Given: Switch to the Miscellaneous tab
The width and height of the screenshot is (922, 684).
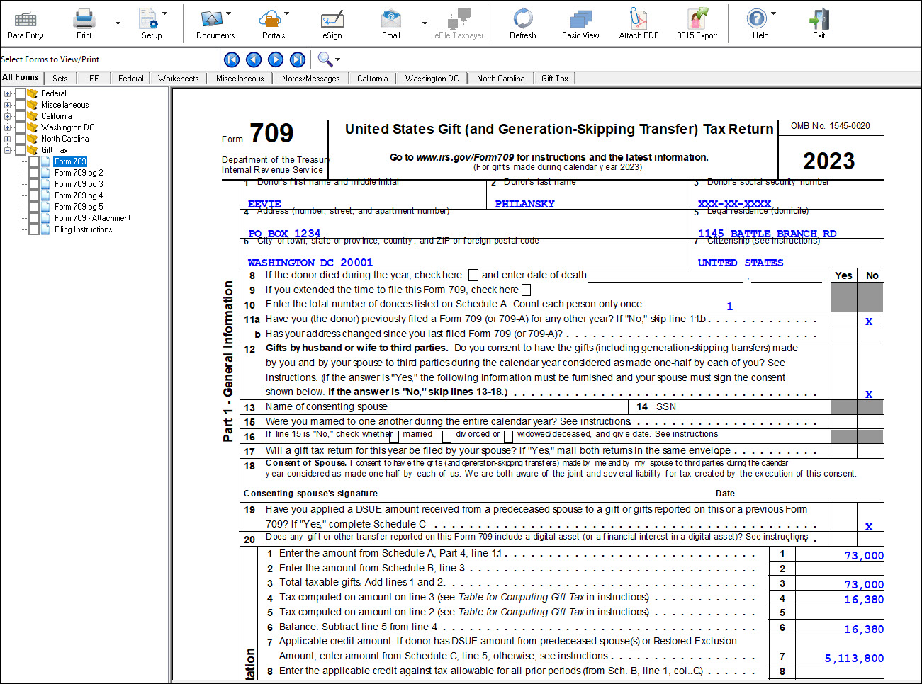Looking at the screenshot, I should 240,79.
